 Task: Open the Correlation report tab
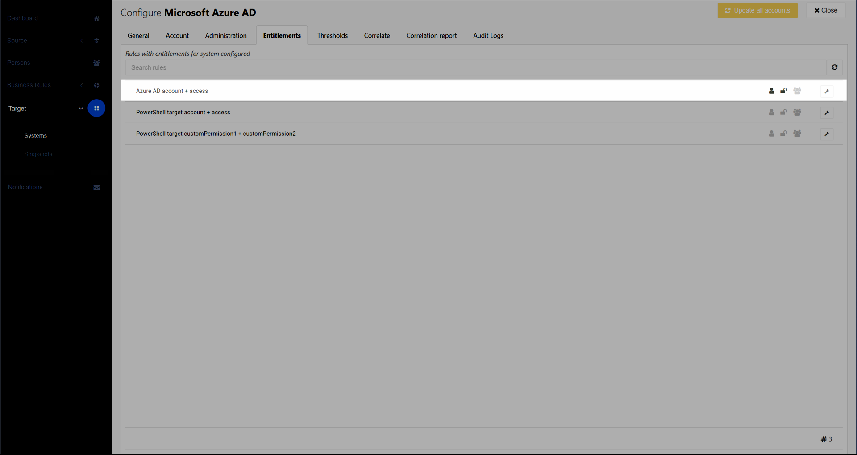click(x=431, y=36)
